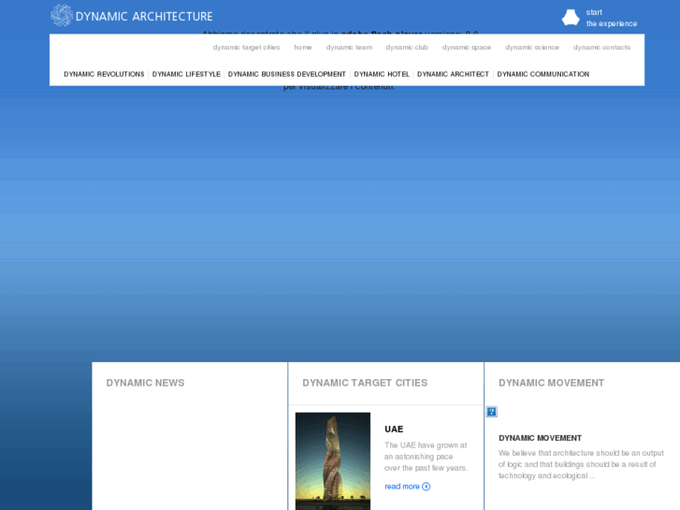
Task: Click the gray DYNAMIC MOVEMENT panel heading
Action: point(551,383)
